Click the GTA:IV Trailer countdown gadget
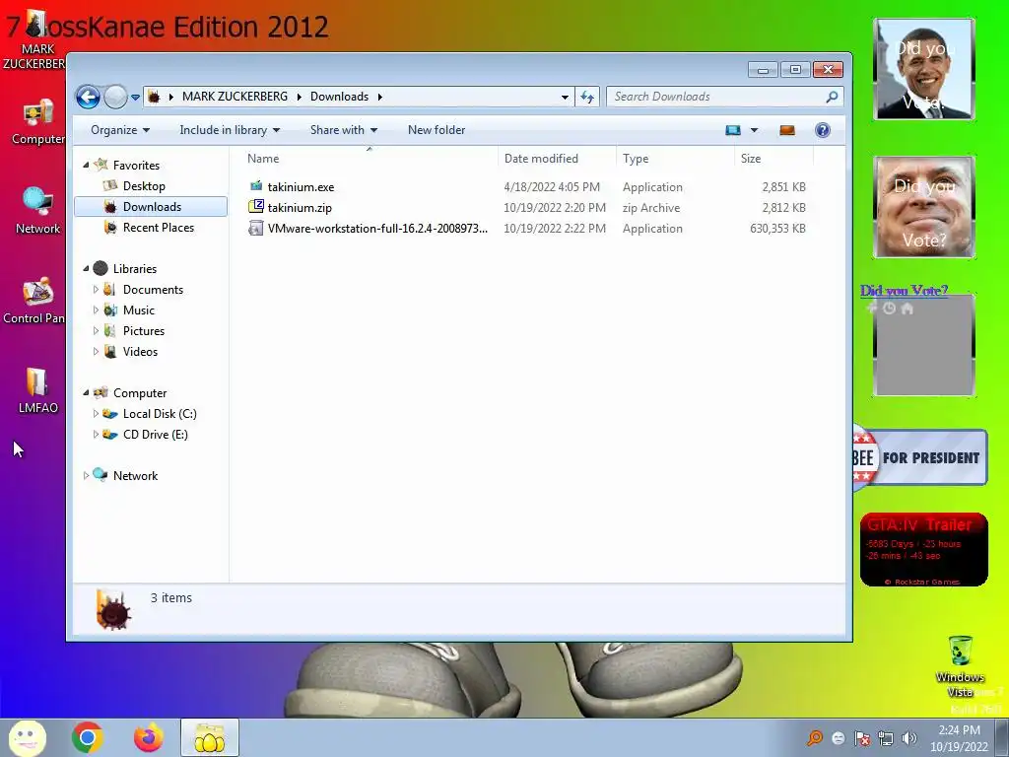 [923, 550]
